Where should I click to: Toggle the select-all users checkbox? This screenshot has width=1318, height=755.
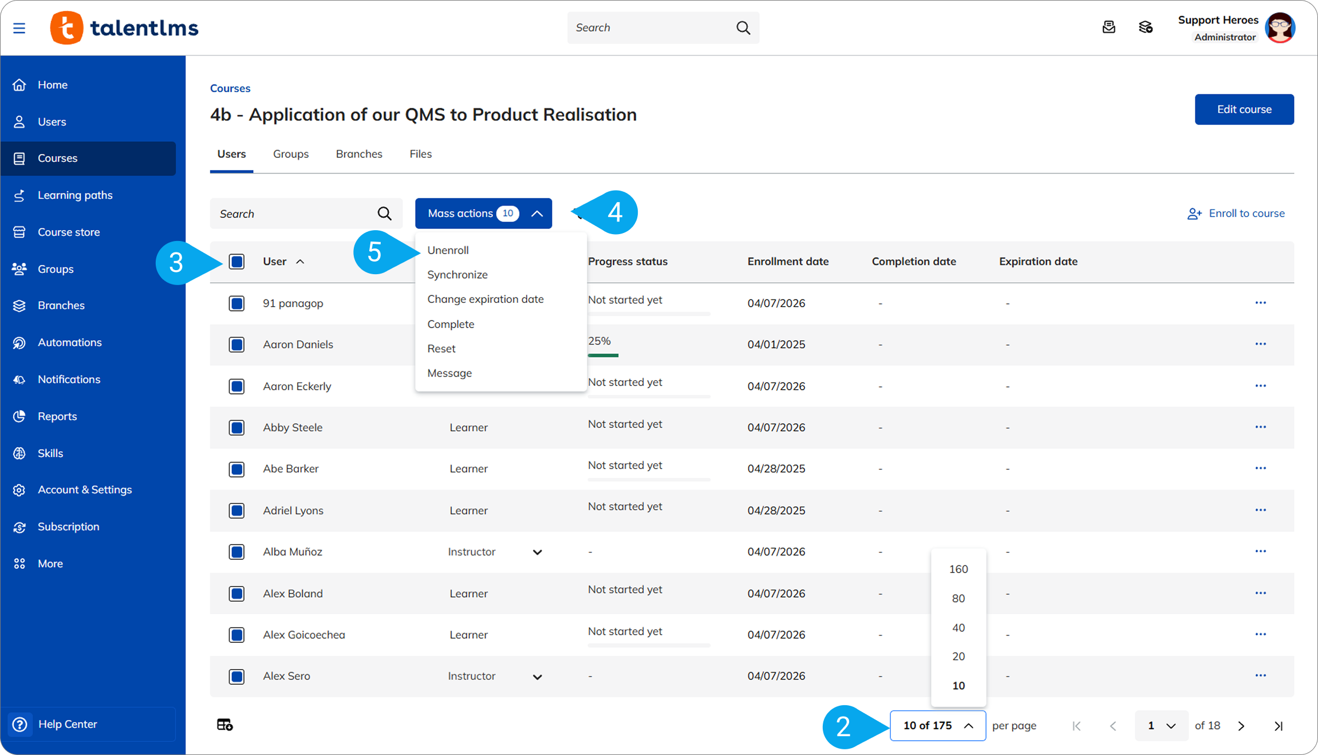pyautogui.click(x=236, y=262)
